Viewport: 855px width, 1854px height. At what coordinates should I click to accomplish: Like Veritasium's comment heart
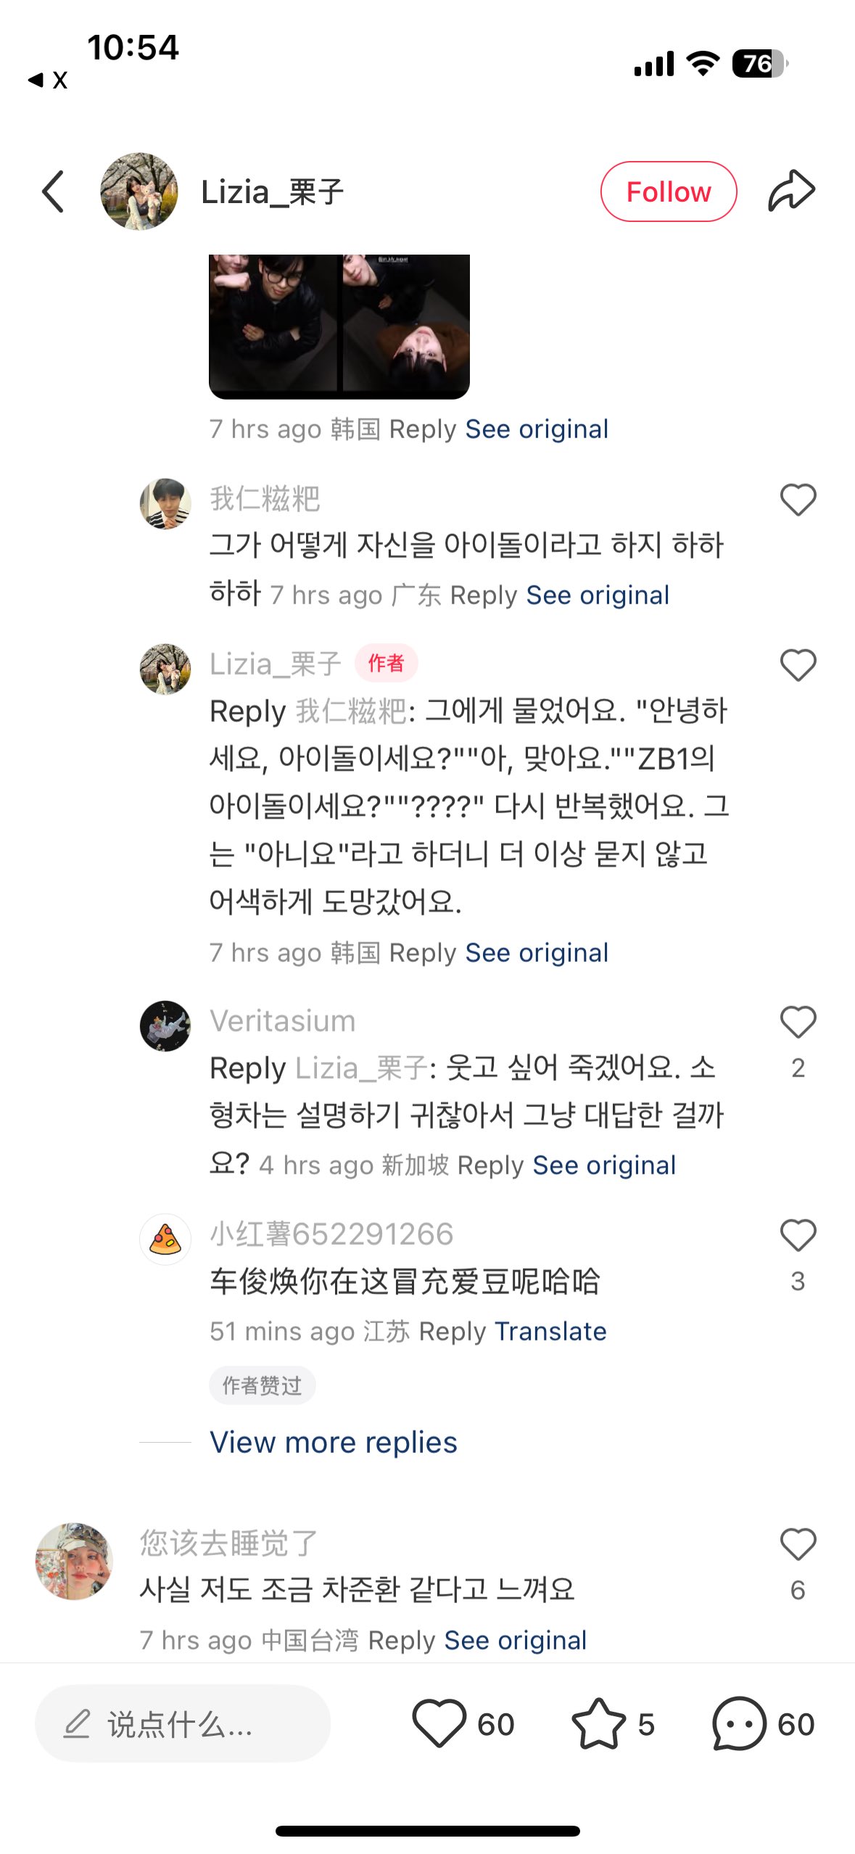tap(798, 1023)
